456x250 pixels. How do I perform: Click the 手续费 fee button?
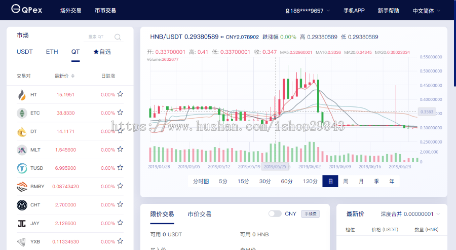point(311,214)
